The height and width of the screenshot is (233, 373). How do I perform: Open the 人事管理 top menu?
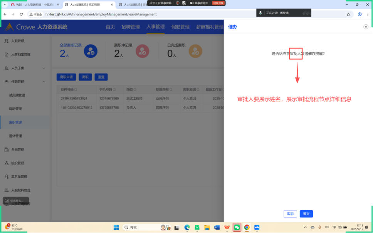156,27
